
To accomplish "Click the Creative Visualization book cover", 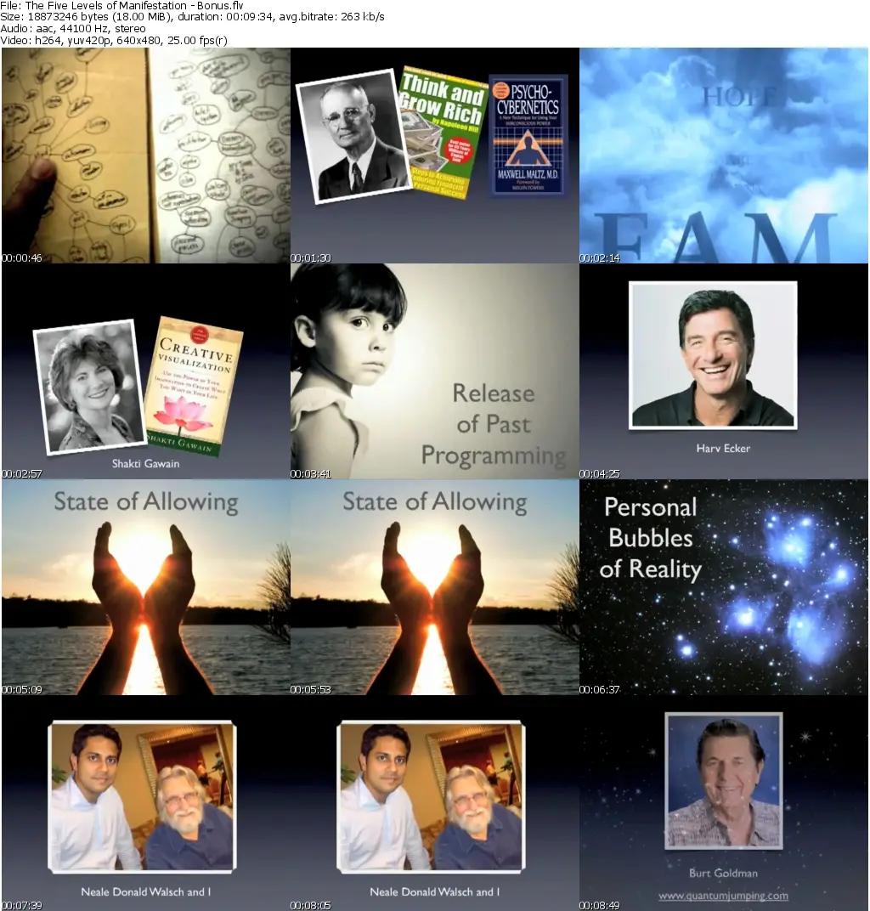I will pos(193,386).
